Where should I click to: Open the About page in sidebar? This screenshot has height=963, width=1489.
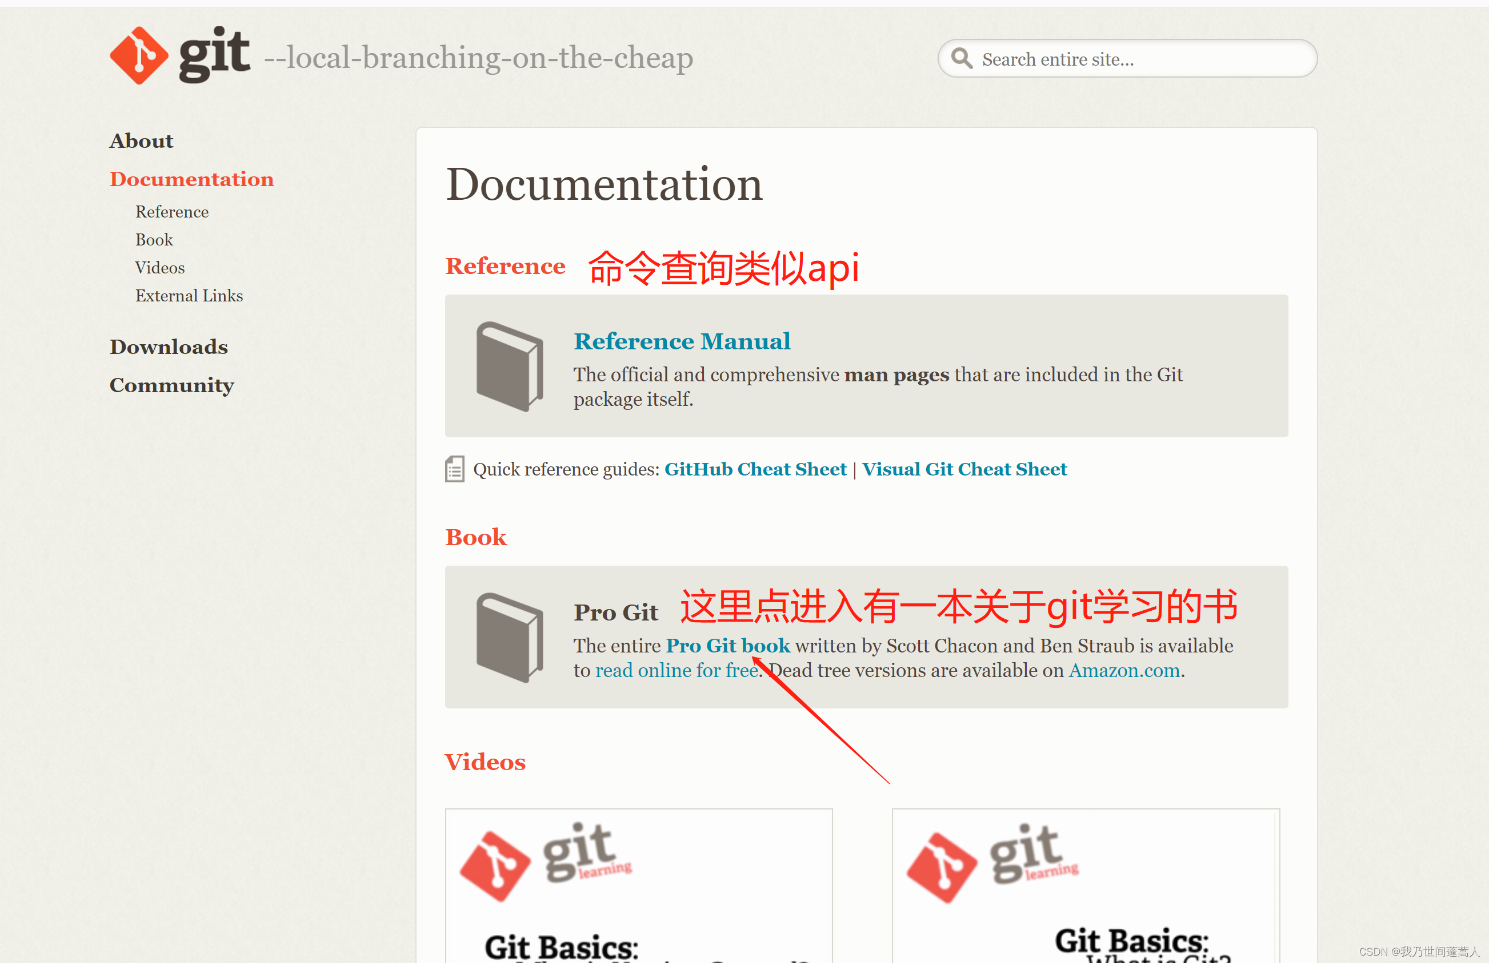click(141, 140)
